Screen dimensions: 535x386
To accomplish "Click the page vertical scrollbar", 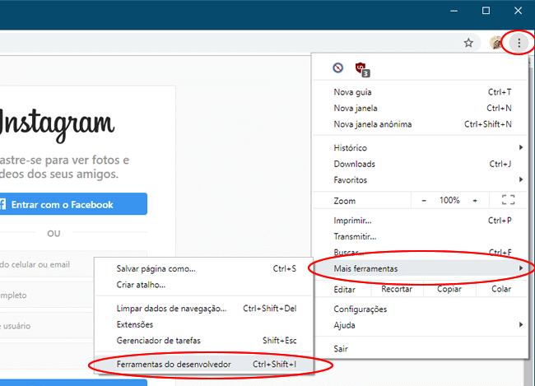I will pos(529,218).
